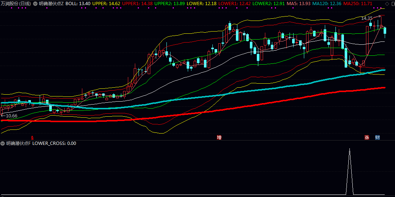This screenshot has width=395, height=197.
Task: Click the red S signal marker
Action: [32, 138]
